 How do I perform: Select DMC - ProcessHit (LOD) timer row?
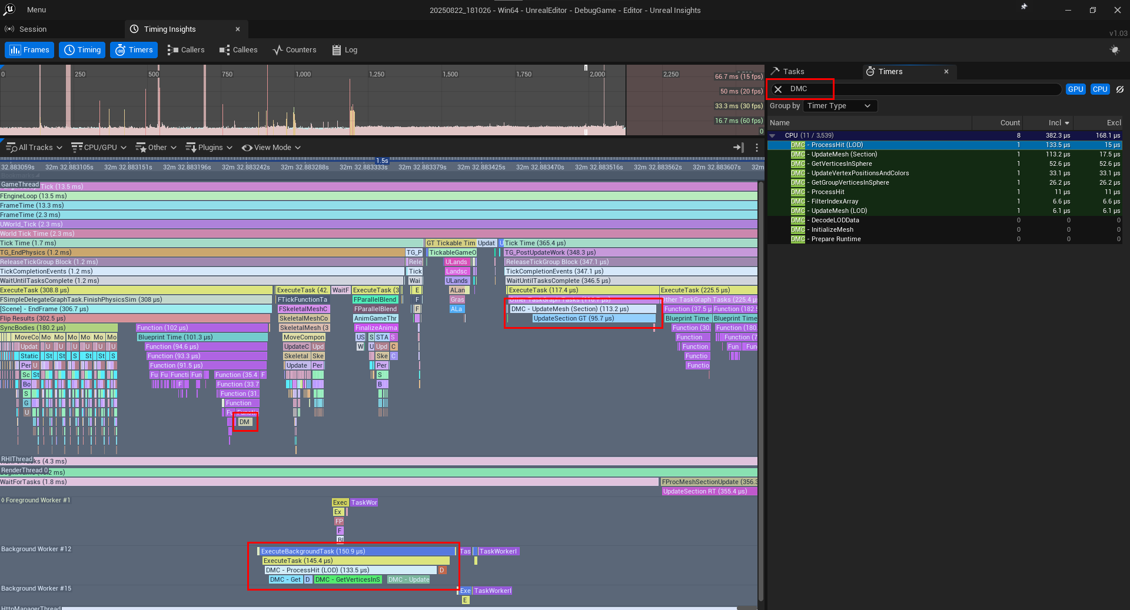click(945, 145)
